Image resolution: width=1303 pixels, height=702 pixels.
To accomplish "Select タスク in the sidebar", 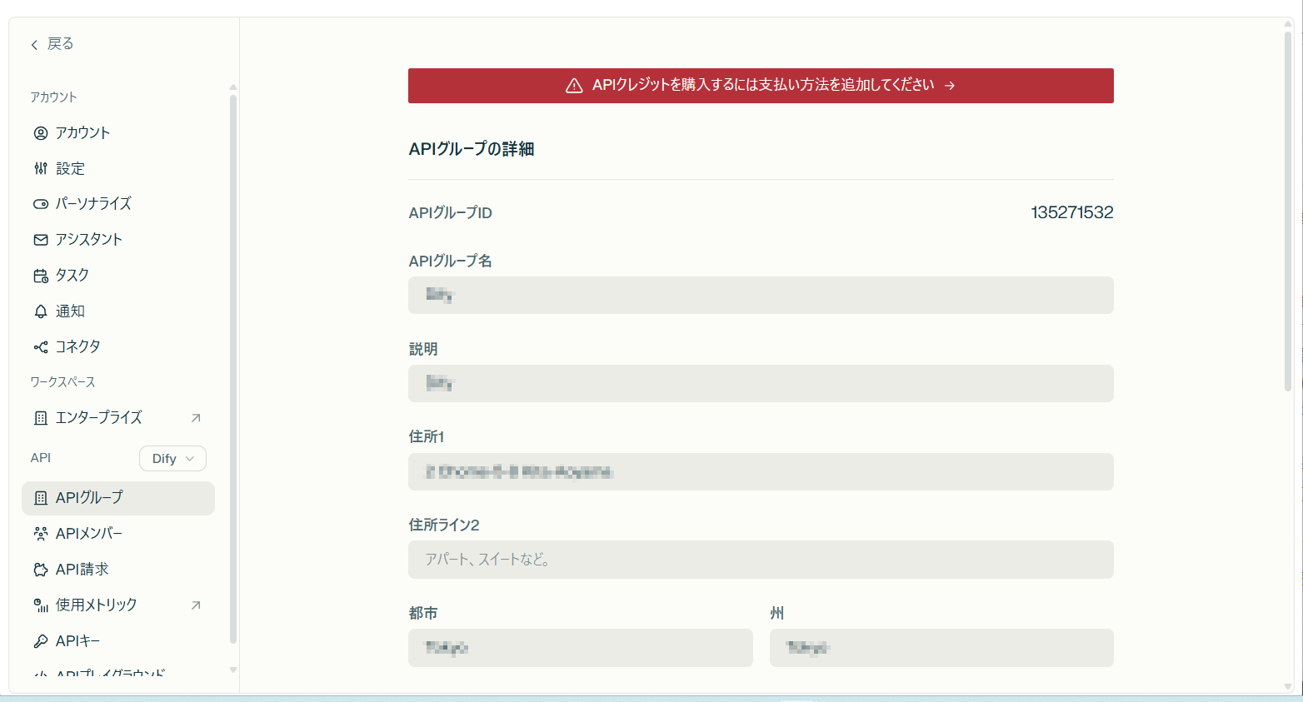I will click(118, 276).
